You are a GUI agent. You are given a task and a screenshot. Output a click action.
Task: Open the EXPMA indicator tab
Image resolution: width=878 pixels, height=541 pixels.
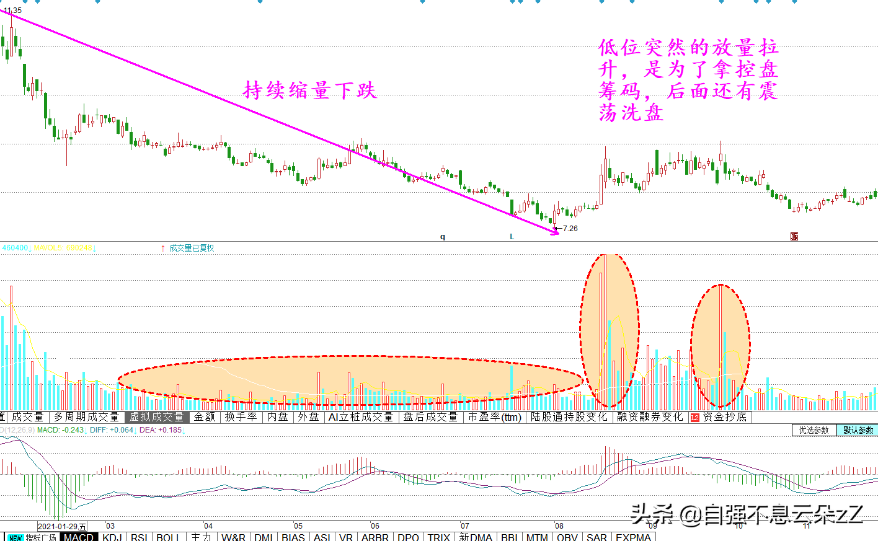point(633,537)
